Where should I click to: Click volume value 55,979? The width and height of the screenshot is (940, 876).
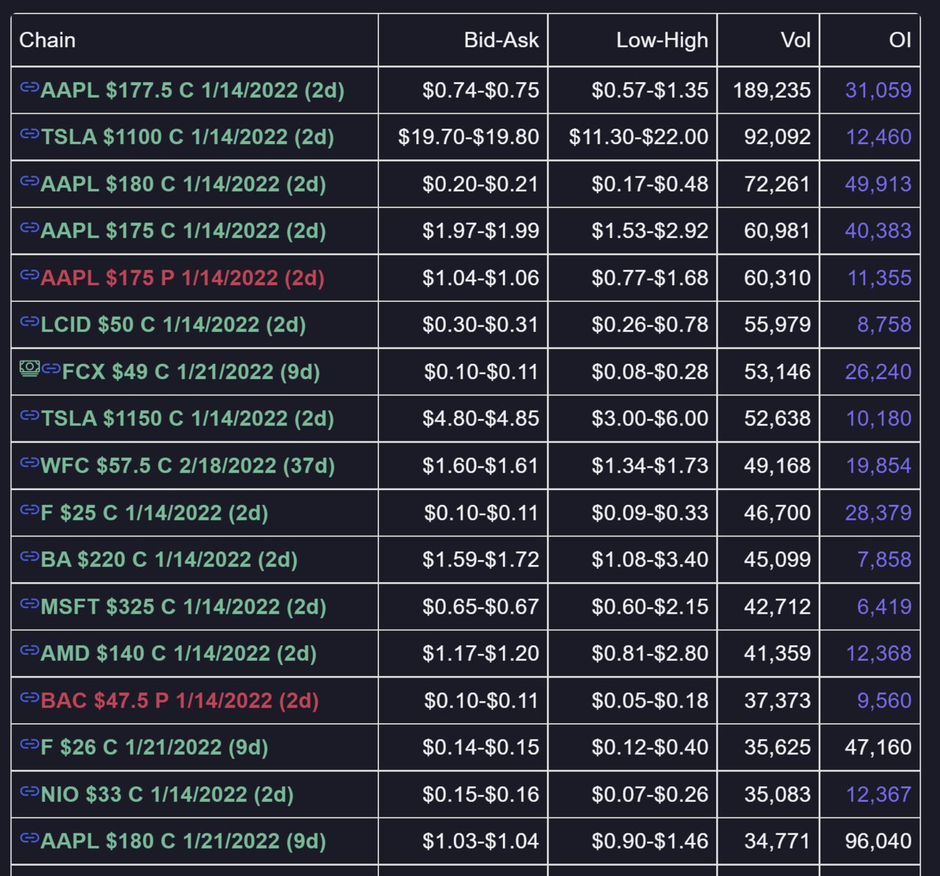point(777,325)
